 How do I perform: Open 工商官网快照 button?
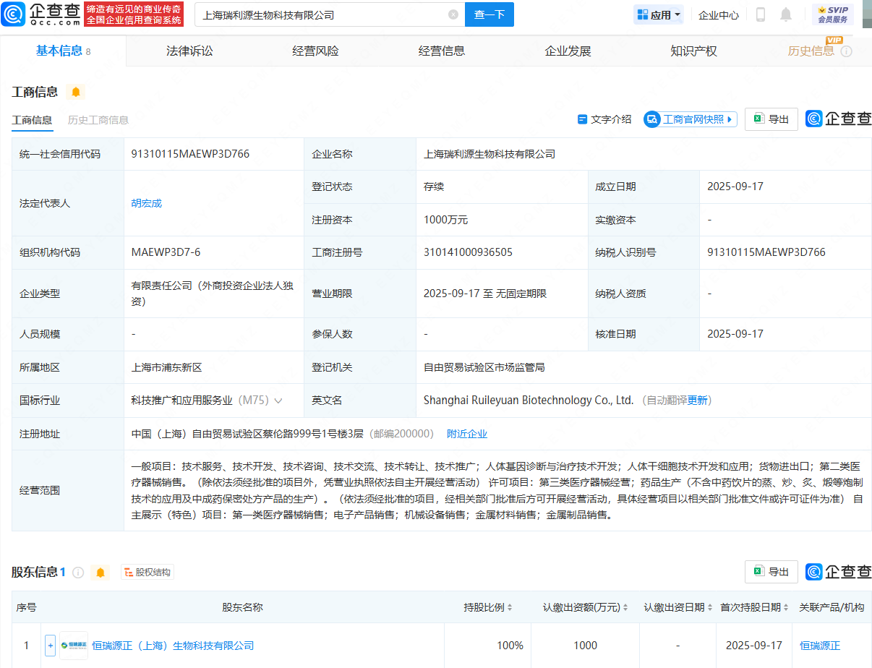coord(691,119)
